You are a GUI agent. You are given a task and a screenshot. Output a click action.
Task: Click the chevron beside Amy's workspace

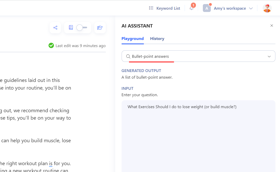tap(251, 8)
